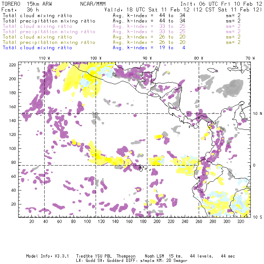264x264 pixels.
Task: Click the 'TORERO' title text
Action: [x=11, y=4]
